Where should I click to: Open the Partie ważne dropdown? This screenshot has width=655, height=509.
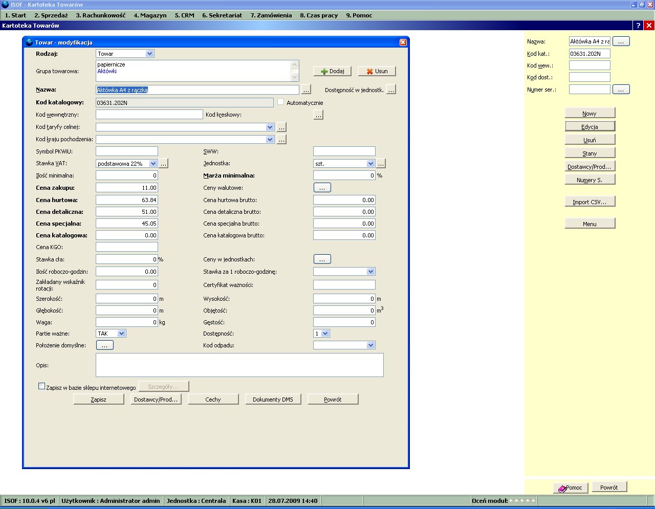[x=121, y=334]
